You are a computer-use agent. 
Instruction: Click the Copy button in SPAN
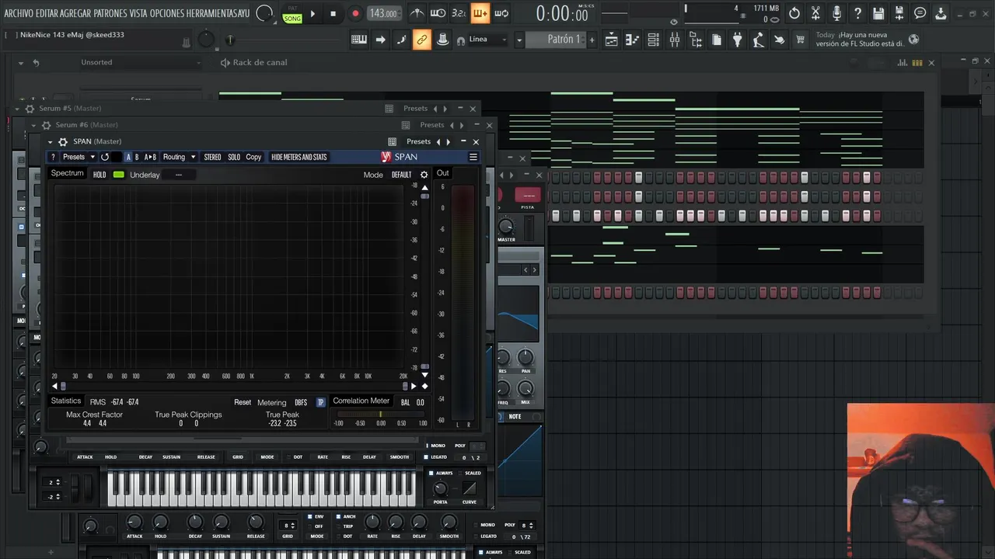253,157
